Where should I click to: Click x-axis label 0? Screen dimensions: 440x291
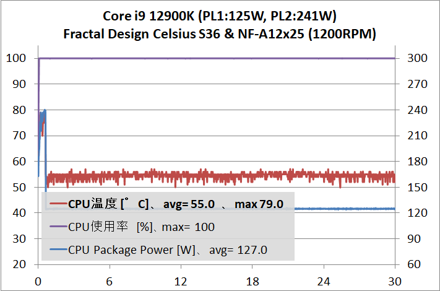click(38, 281)
